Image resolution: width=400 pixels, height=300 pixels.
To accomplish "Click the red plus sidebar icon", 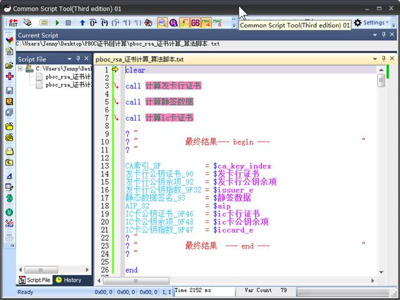I will click(9, 76).
